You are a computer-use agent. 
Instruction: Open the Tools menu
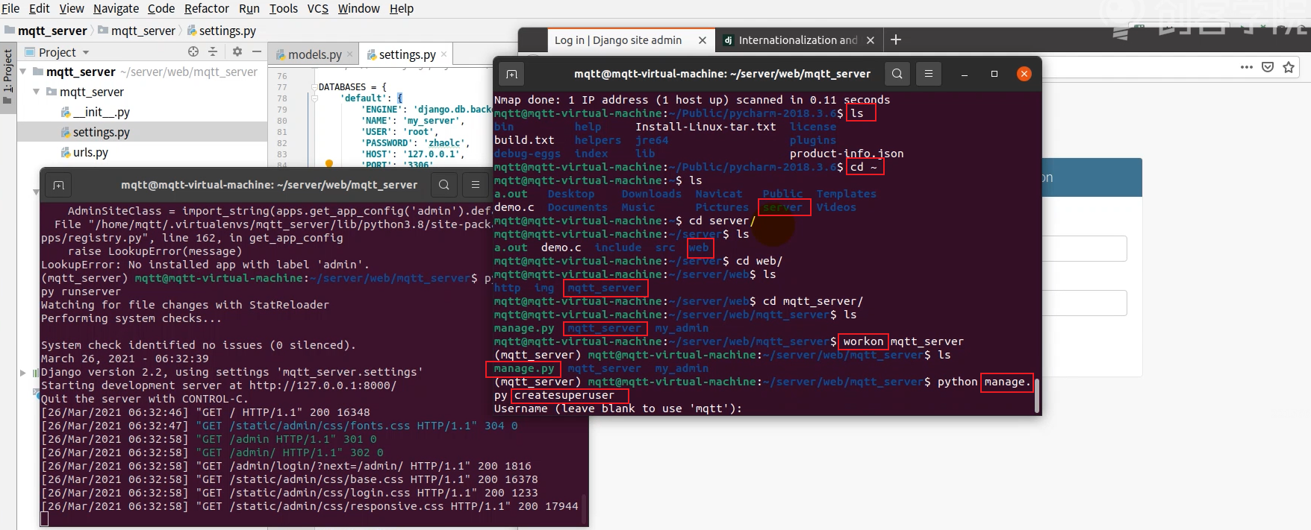pos(284,8)
